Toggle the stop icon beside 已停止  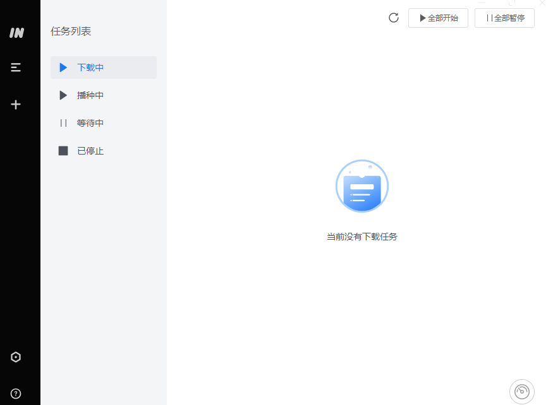63,151
